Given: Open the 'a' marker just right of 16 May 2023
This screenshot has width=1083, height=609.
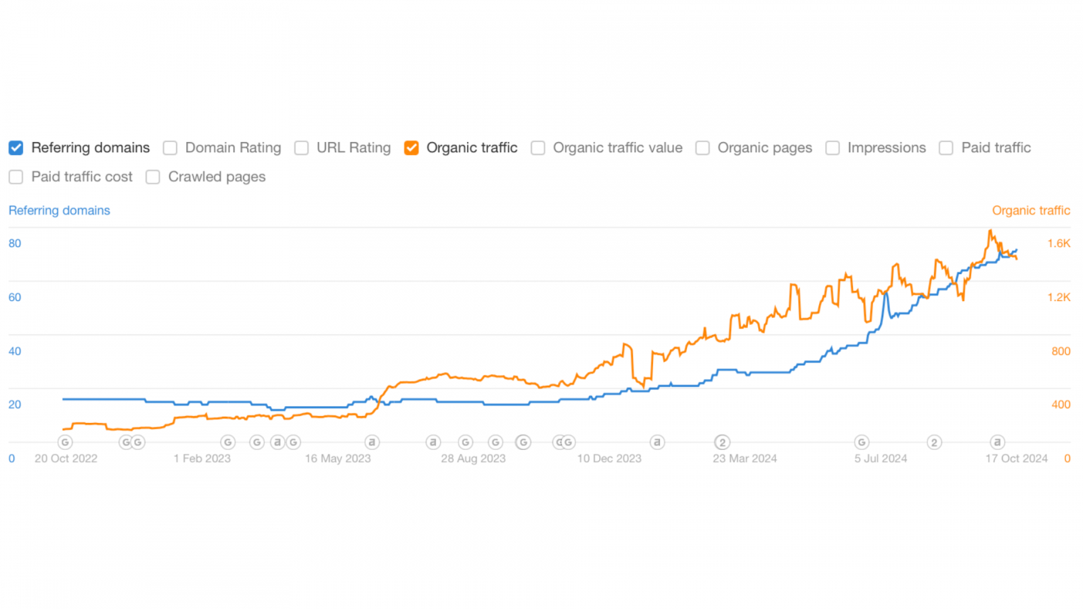Looking at the screenshot, I should 372,443.
